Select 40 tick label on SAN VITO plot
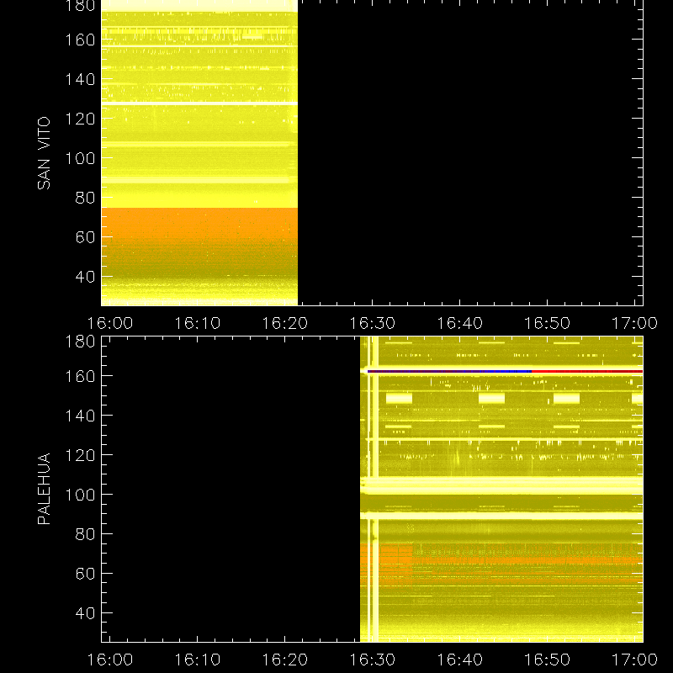Viewport: 673px width, 673px height. (85, 277)
